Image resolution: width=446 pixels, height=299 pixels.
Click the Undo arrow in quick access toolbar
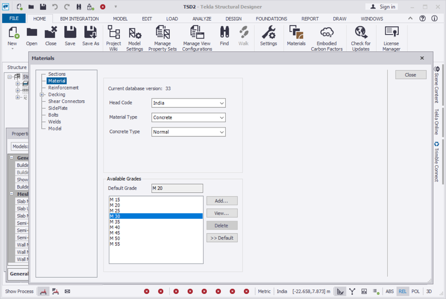tap(55, 7)
